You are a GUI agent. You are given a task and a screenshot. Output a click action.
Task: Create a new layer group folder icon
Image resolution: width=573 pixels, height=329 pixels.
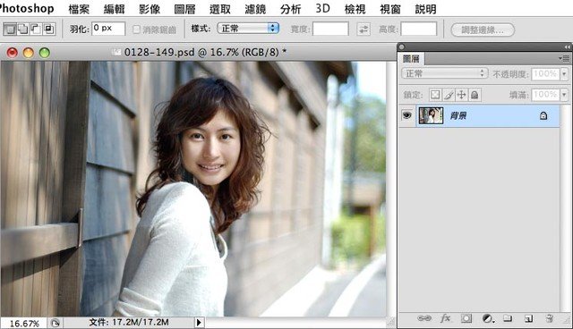click(508, 318)
